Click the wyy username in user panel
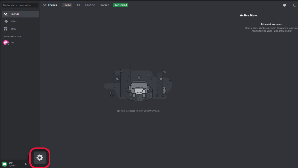The height and width of the screenshot is (168, 298). click(11, 163)
